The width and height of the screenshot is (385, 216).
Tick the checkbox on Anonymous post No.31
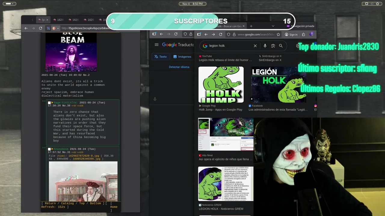49,149
